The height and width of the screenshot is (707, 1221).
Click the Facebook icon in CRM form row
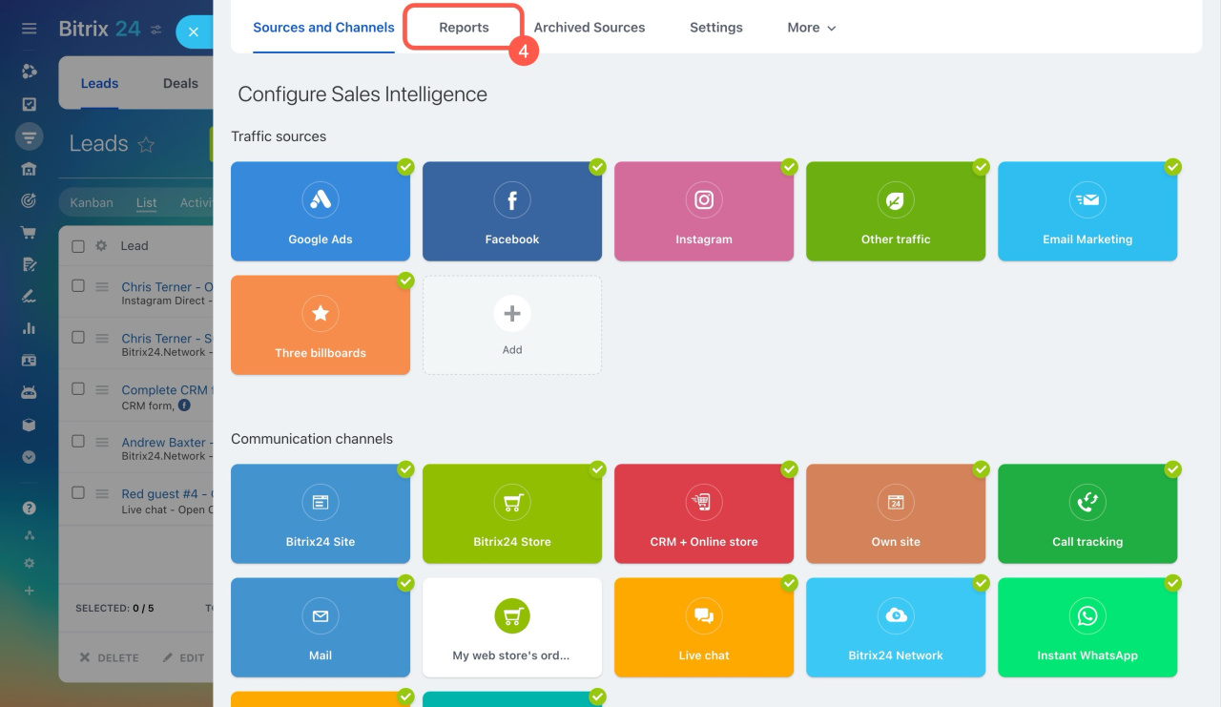[x=184, y=405]
